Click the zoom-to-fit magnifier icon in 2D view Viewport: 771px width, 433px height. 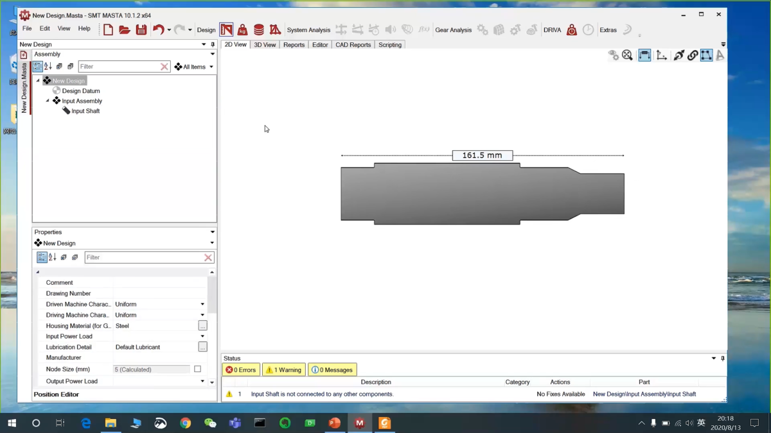(628, 56)
